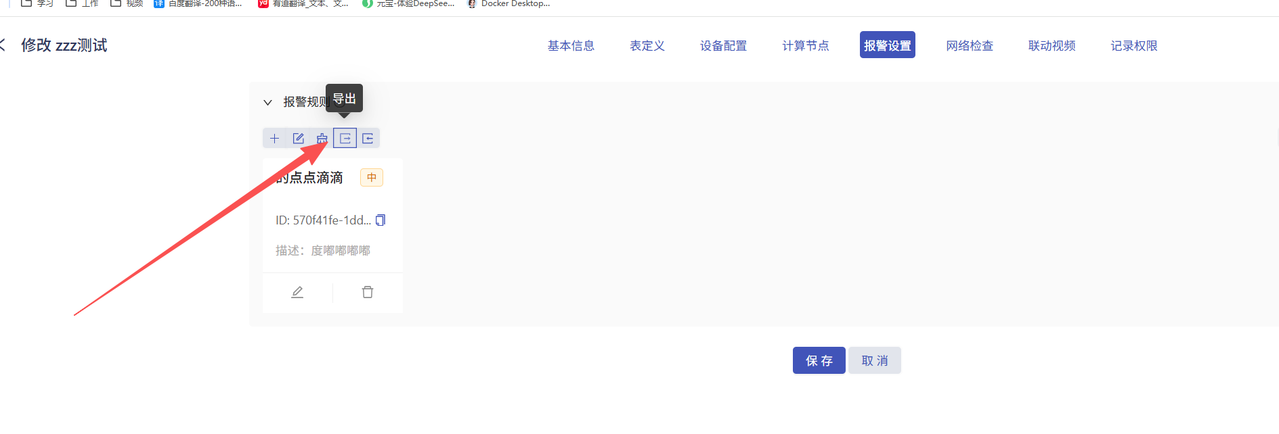Switch to the 联动视频 tab
1279x434 pixels.
point(1052,45)
